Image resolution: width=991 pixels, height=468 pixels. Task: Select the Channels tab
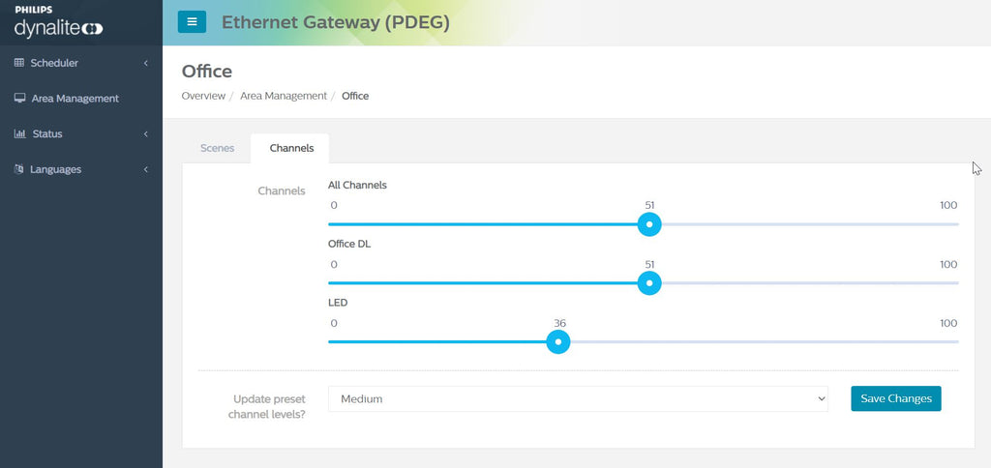291,148
